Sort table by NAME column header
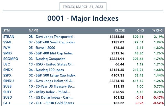Viewport: 166px width, 108px height. pyautogui.click(x=33, y=30)
